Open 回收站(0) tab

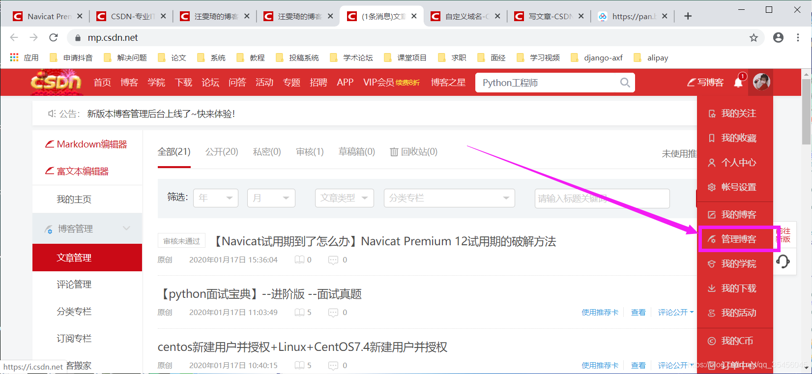413,152
